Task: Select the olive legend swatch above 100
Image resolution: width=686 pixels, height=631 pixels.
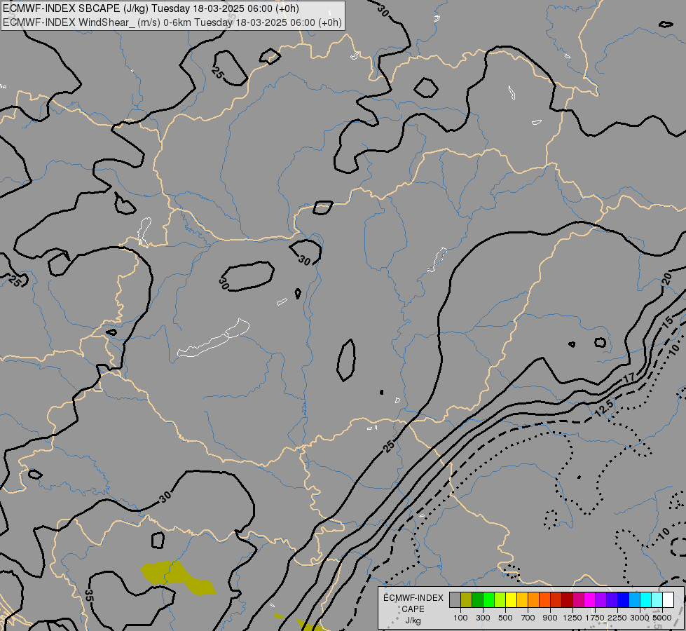Action: [x=466, y=599]
